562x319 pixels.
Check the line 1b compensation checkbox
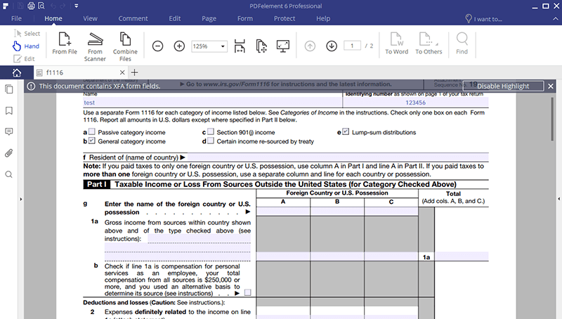pyautogui.click(x=248, y=292)
